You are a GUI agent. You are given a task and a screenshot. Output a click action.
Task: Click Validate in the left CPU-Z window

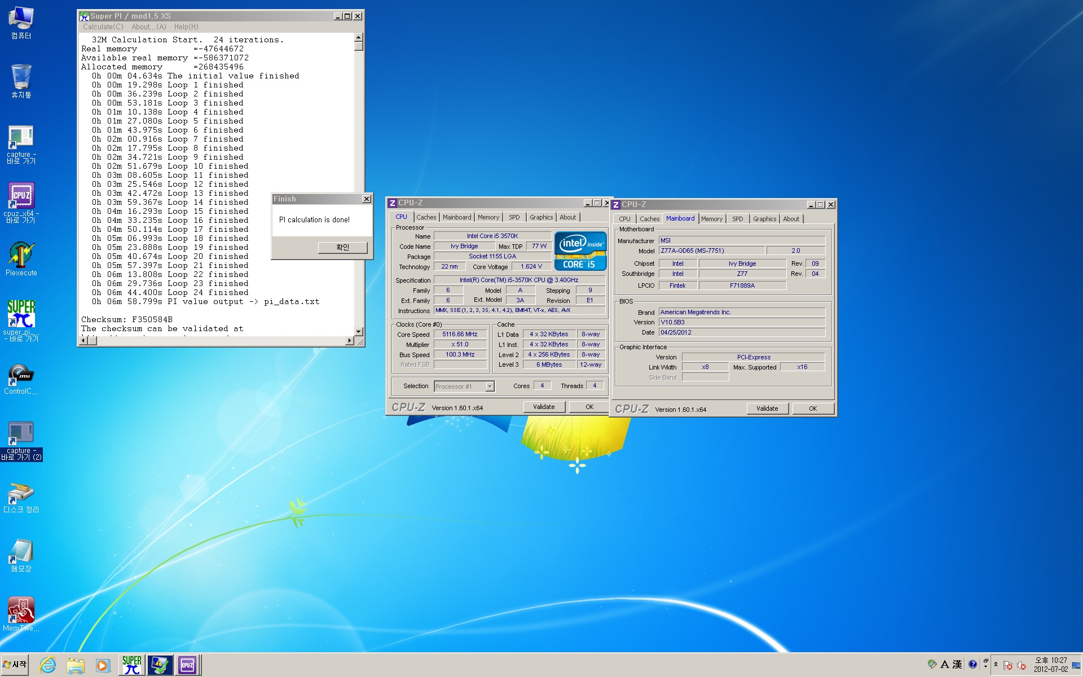point(544,407)
